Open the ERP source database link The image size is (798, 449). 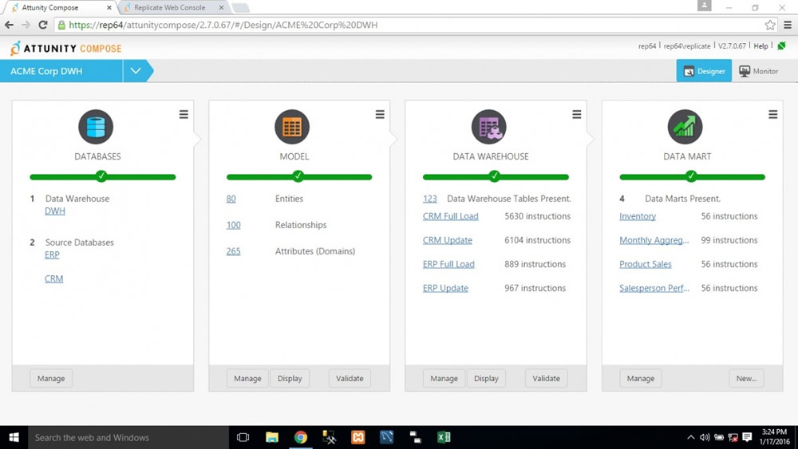tap(52, 254)
